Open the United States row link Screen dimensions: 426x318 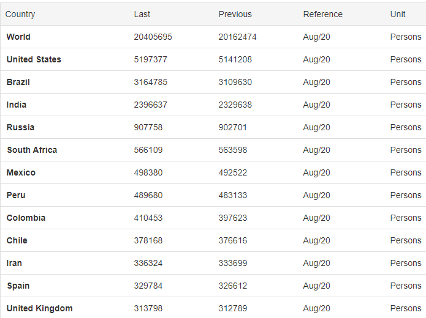point(34,59)
